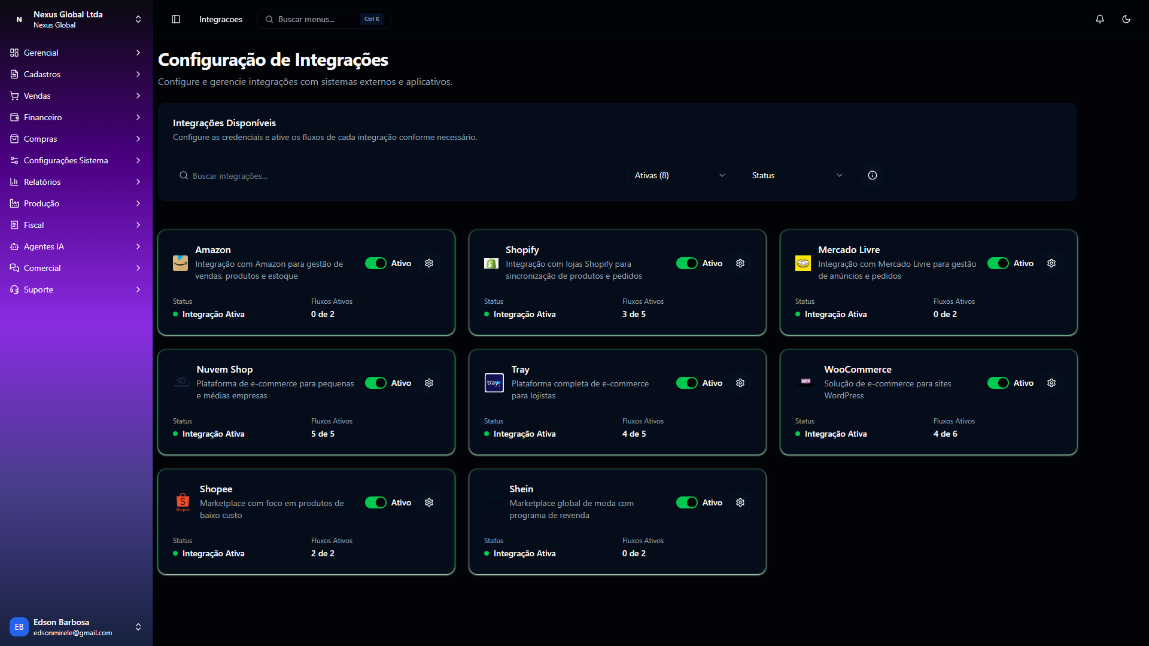This screenshot has height=646, width=1149.
Task: Click the Buscar integrações search field
Action: [x=395, y=175]
